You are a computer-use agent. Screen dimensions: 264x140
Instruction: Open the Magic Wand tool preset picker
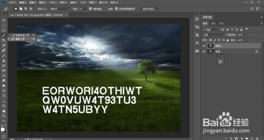coord(7,9)
